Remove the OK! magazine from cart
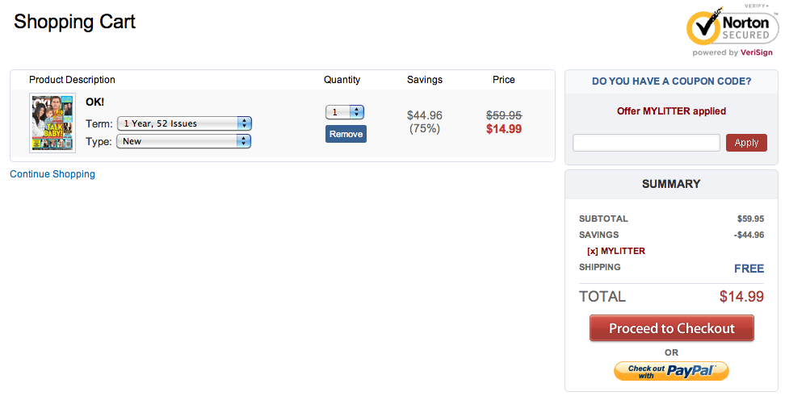The width and height of the screenshot is (785, 396). click(x=346, y=134)
